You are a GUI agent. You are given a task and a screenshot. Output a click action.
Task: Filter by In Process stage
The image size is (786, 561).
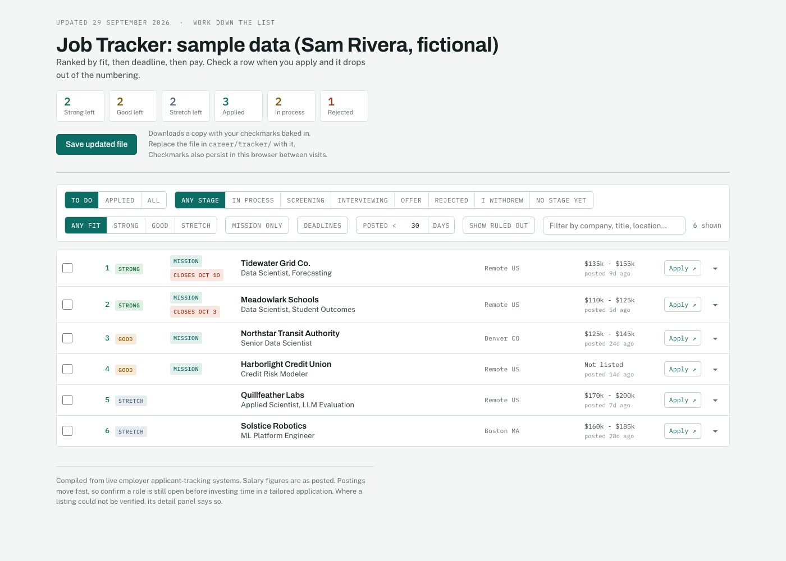pyautogui.click(x=253, y=200)
